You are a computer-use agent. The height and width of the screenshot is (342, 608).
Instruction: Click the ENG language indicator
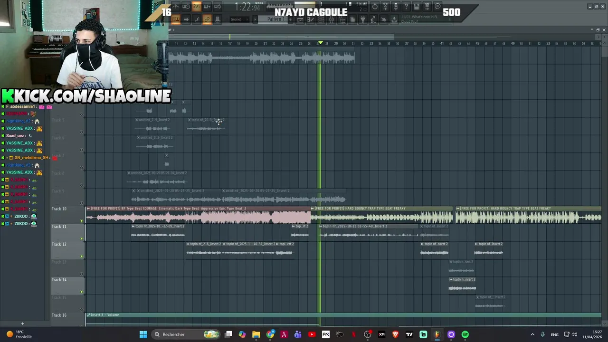[554, 335]
